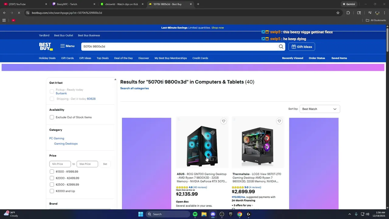Click the Max Price field
This screenshot has height=219, width=389.
(x=87, y=164)
